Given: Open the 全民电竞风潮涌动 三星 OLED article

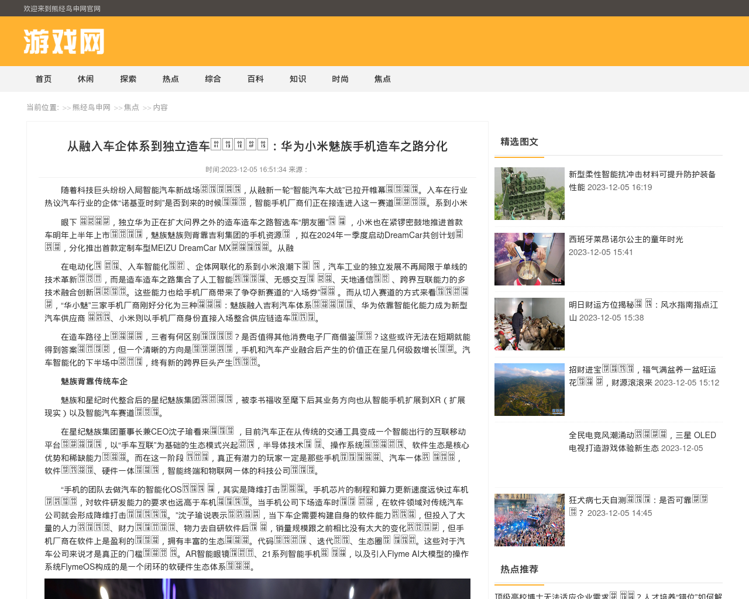Looking at the screenshot, I should (643, 442).
